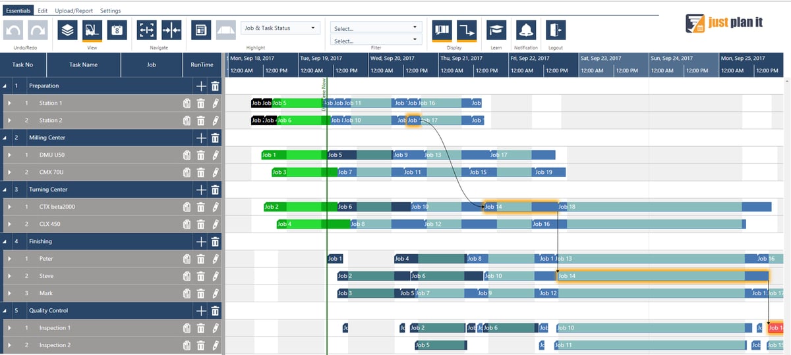
Task: Copy the Station 1 row
Action: pyautogui.click(x=187, y=103)
